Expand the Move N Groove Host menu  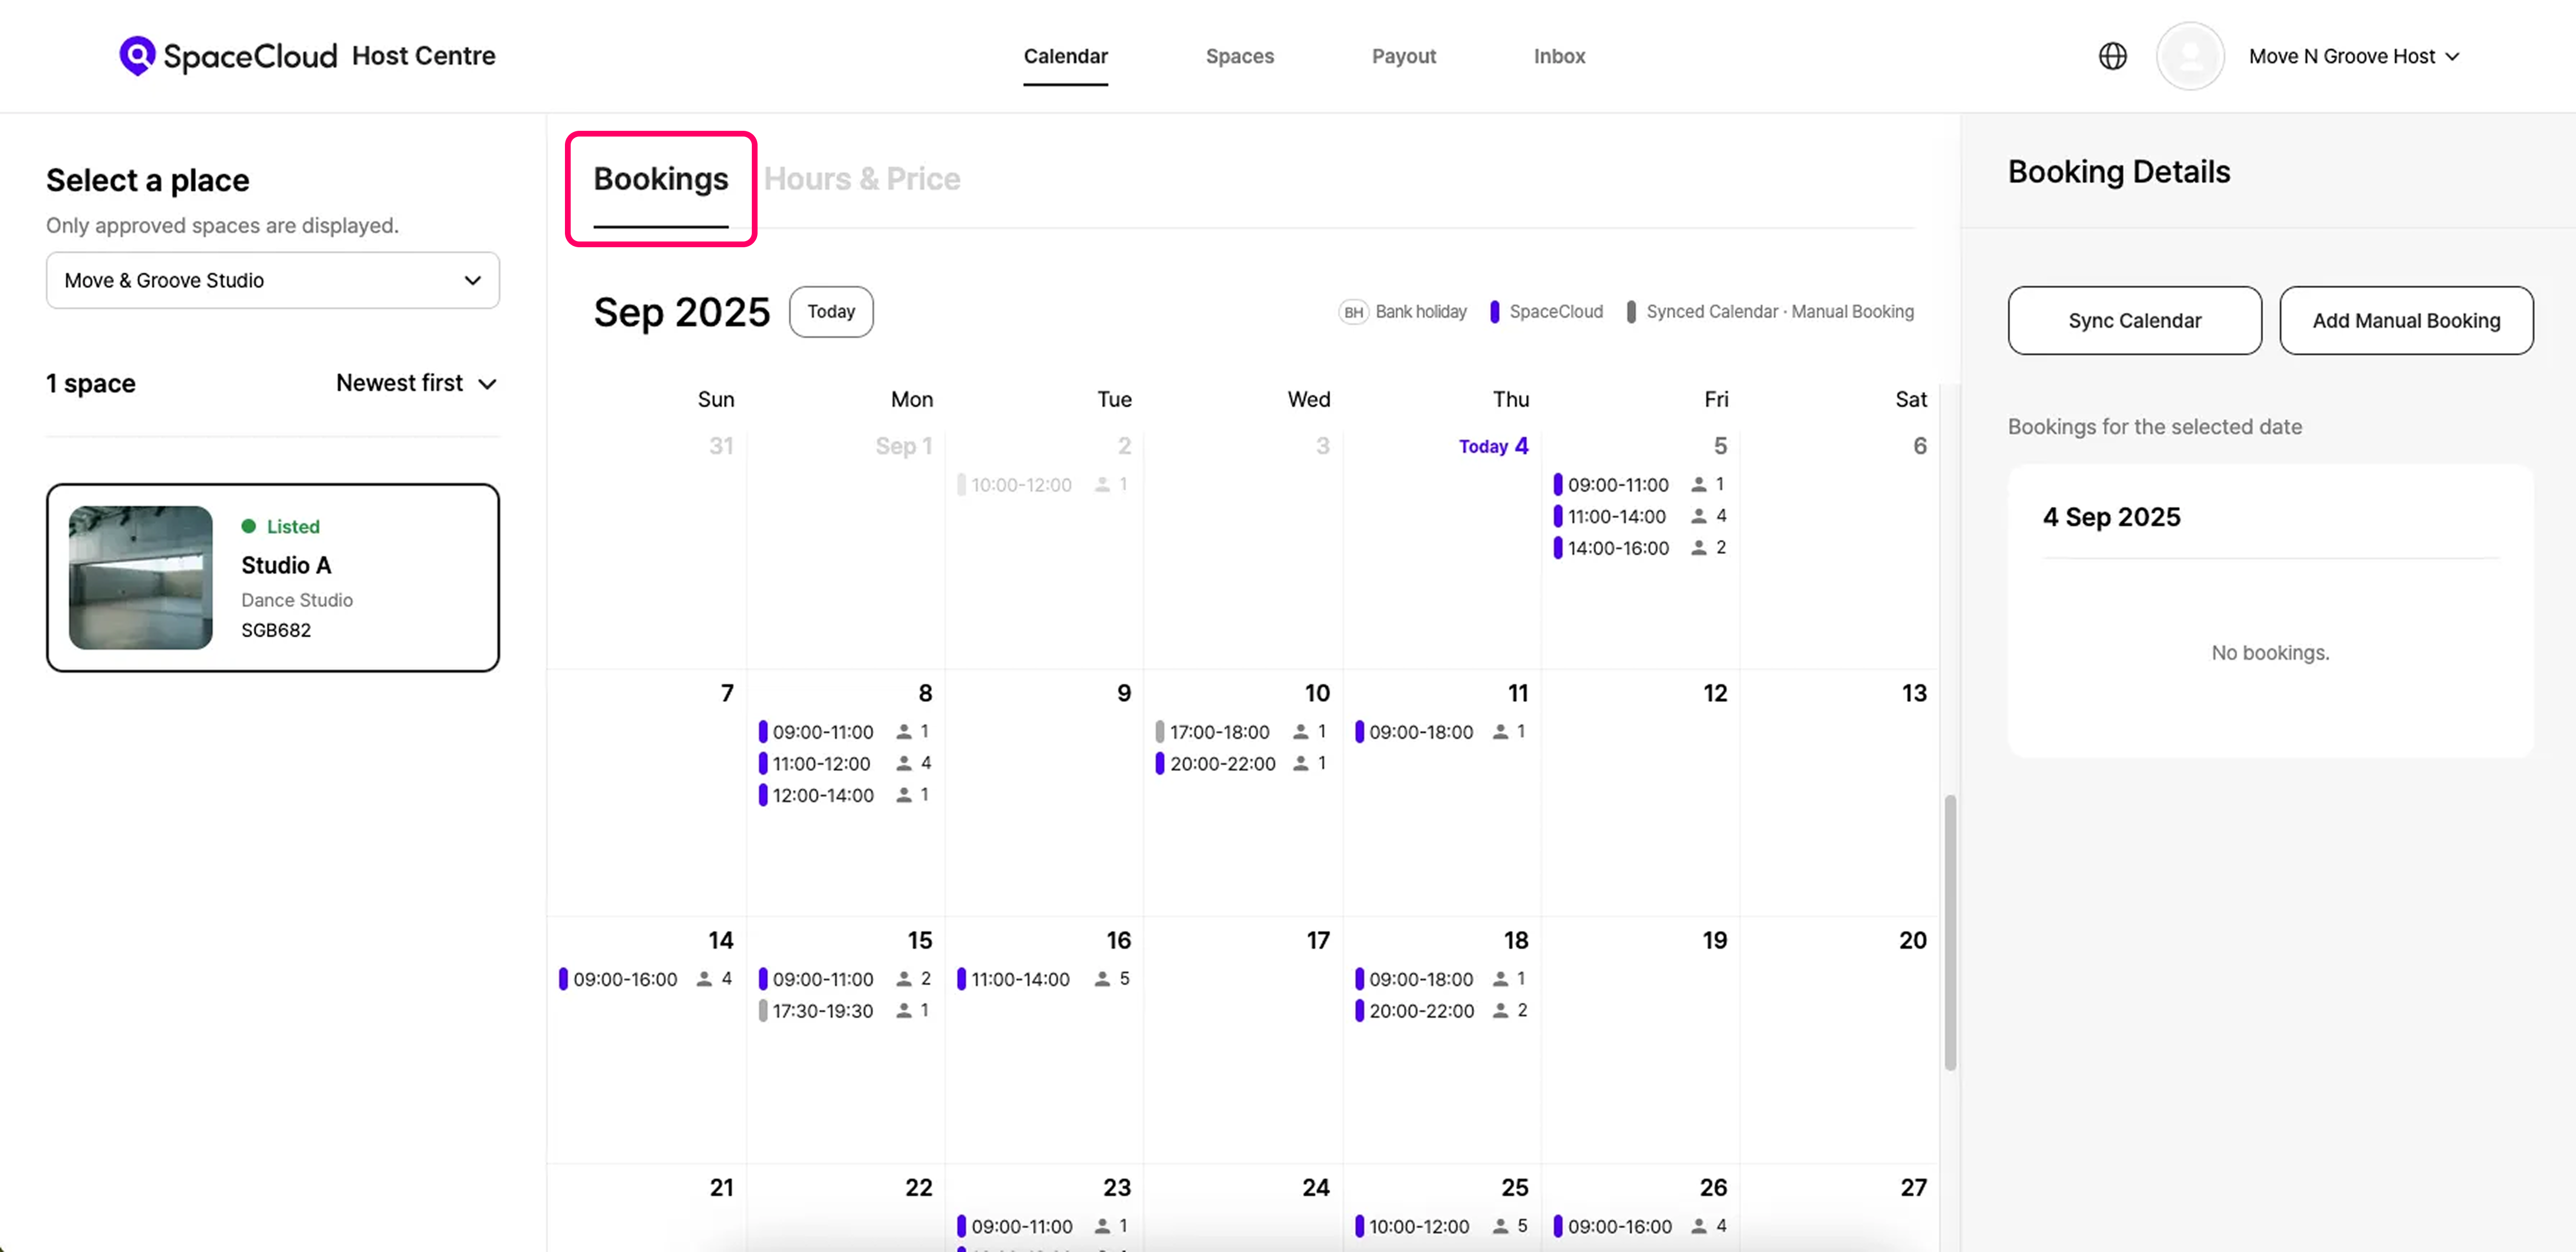click(x=2353, y=56)
